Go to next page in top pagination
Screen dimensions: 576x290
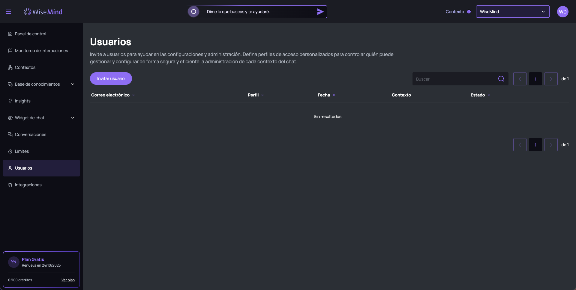pyautogui.click(x=551, y=79)
